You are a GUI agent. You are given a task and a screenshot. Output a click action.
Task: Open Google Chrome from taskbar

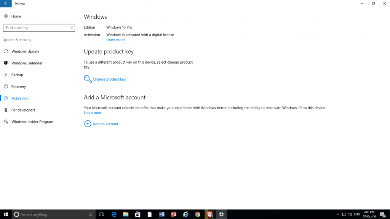tap(198, 214)
